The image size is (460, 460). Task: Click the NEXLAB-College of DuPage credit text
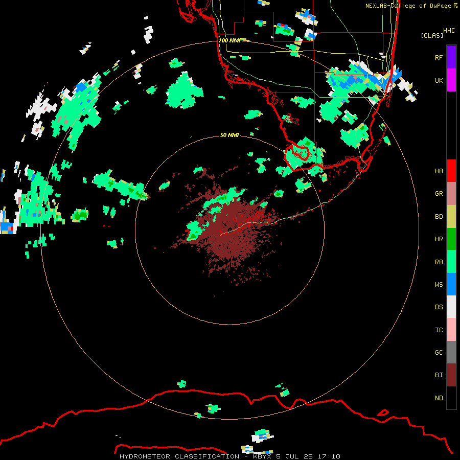tap(408, 6)
